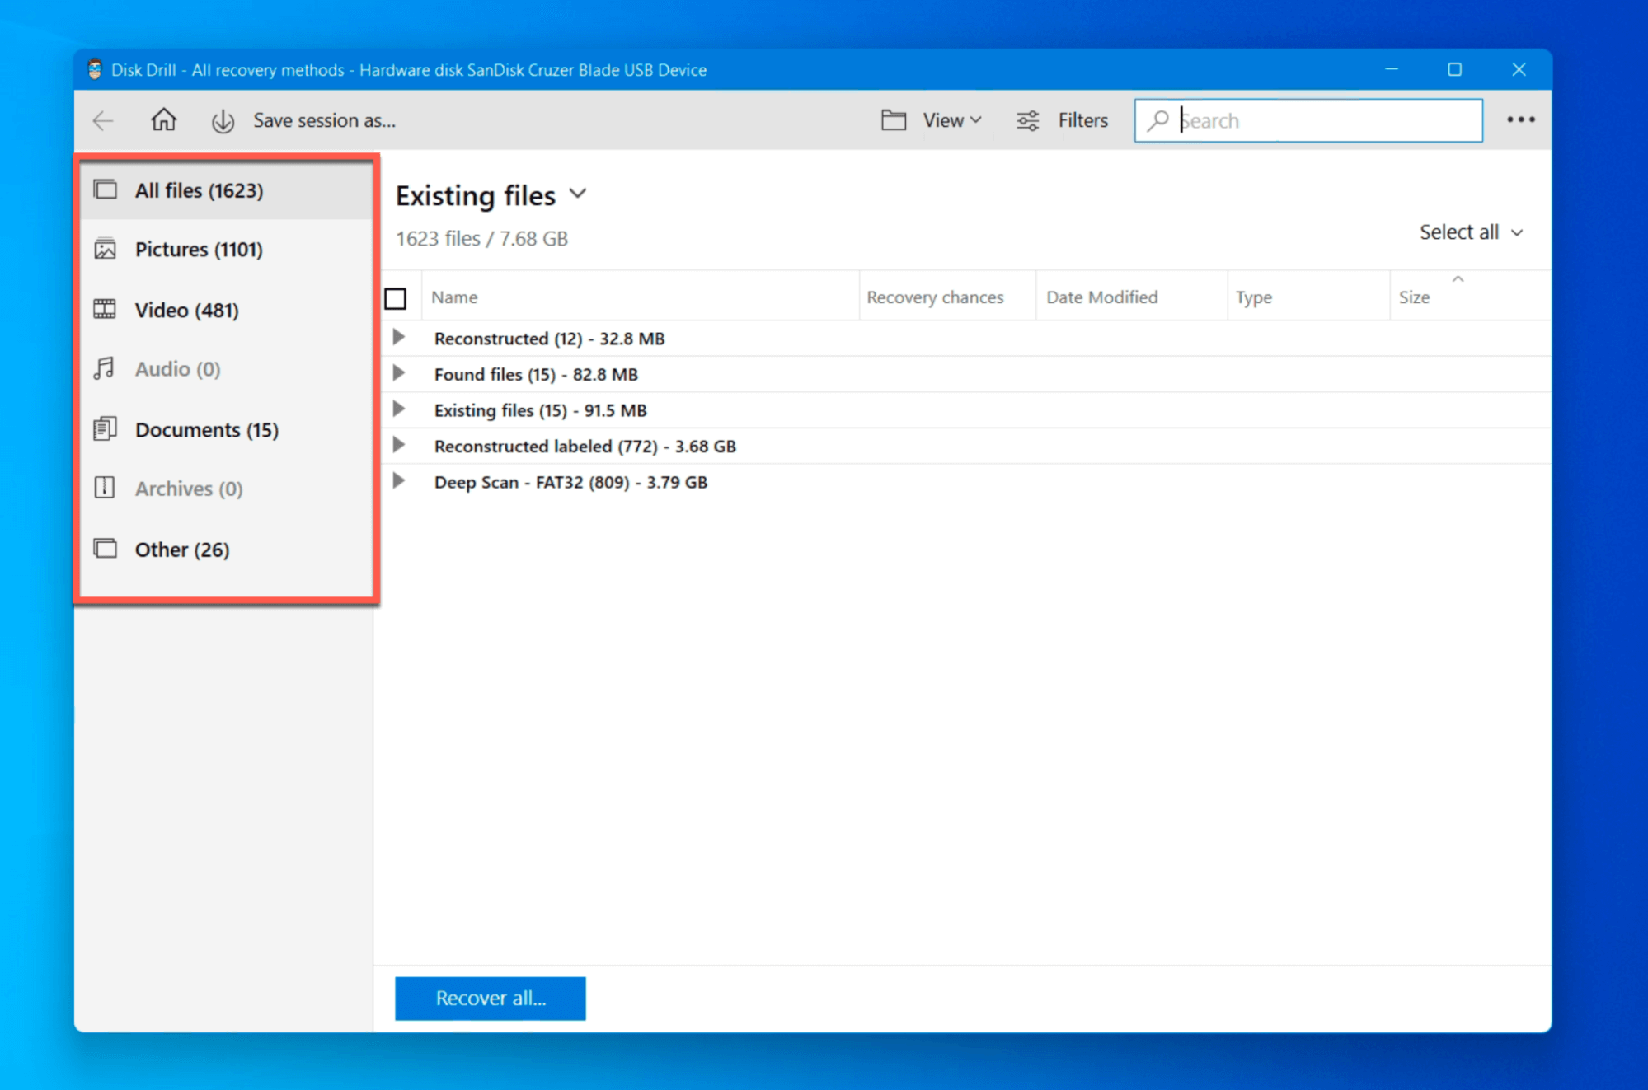Select Documents (15) category
The width and height of the screenshot is (1648, 1090).
point(227,429)
